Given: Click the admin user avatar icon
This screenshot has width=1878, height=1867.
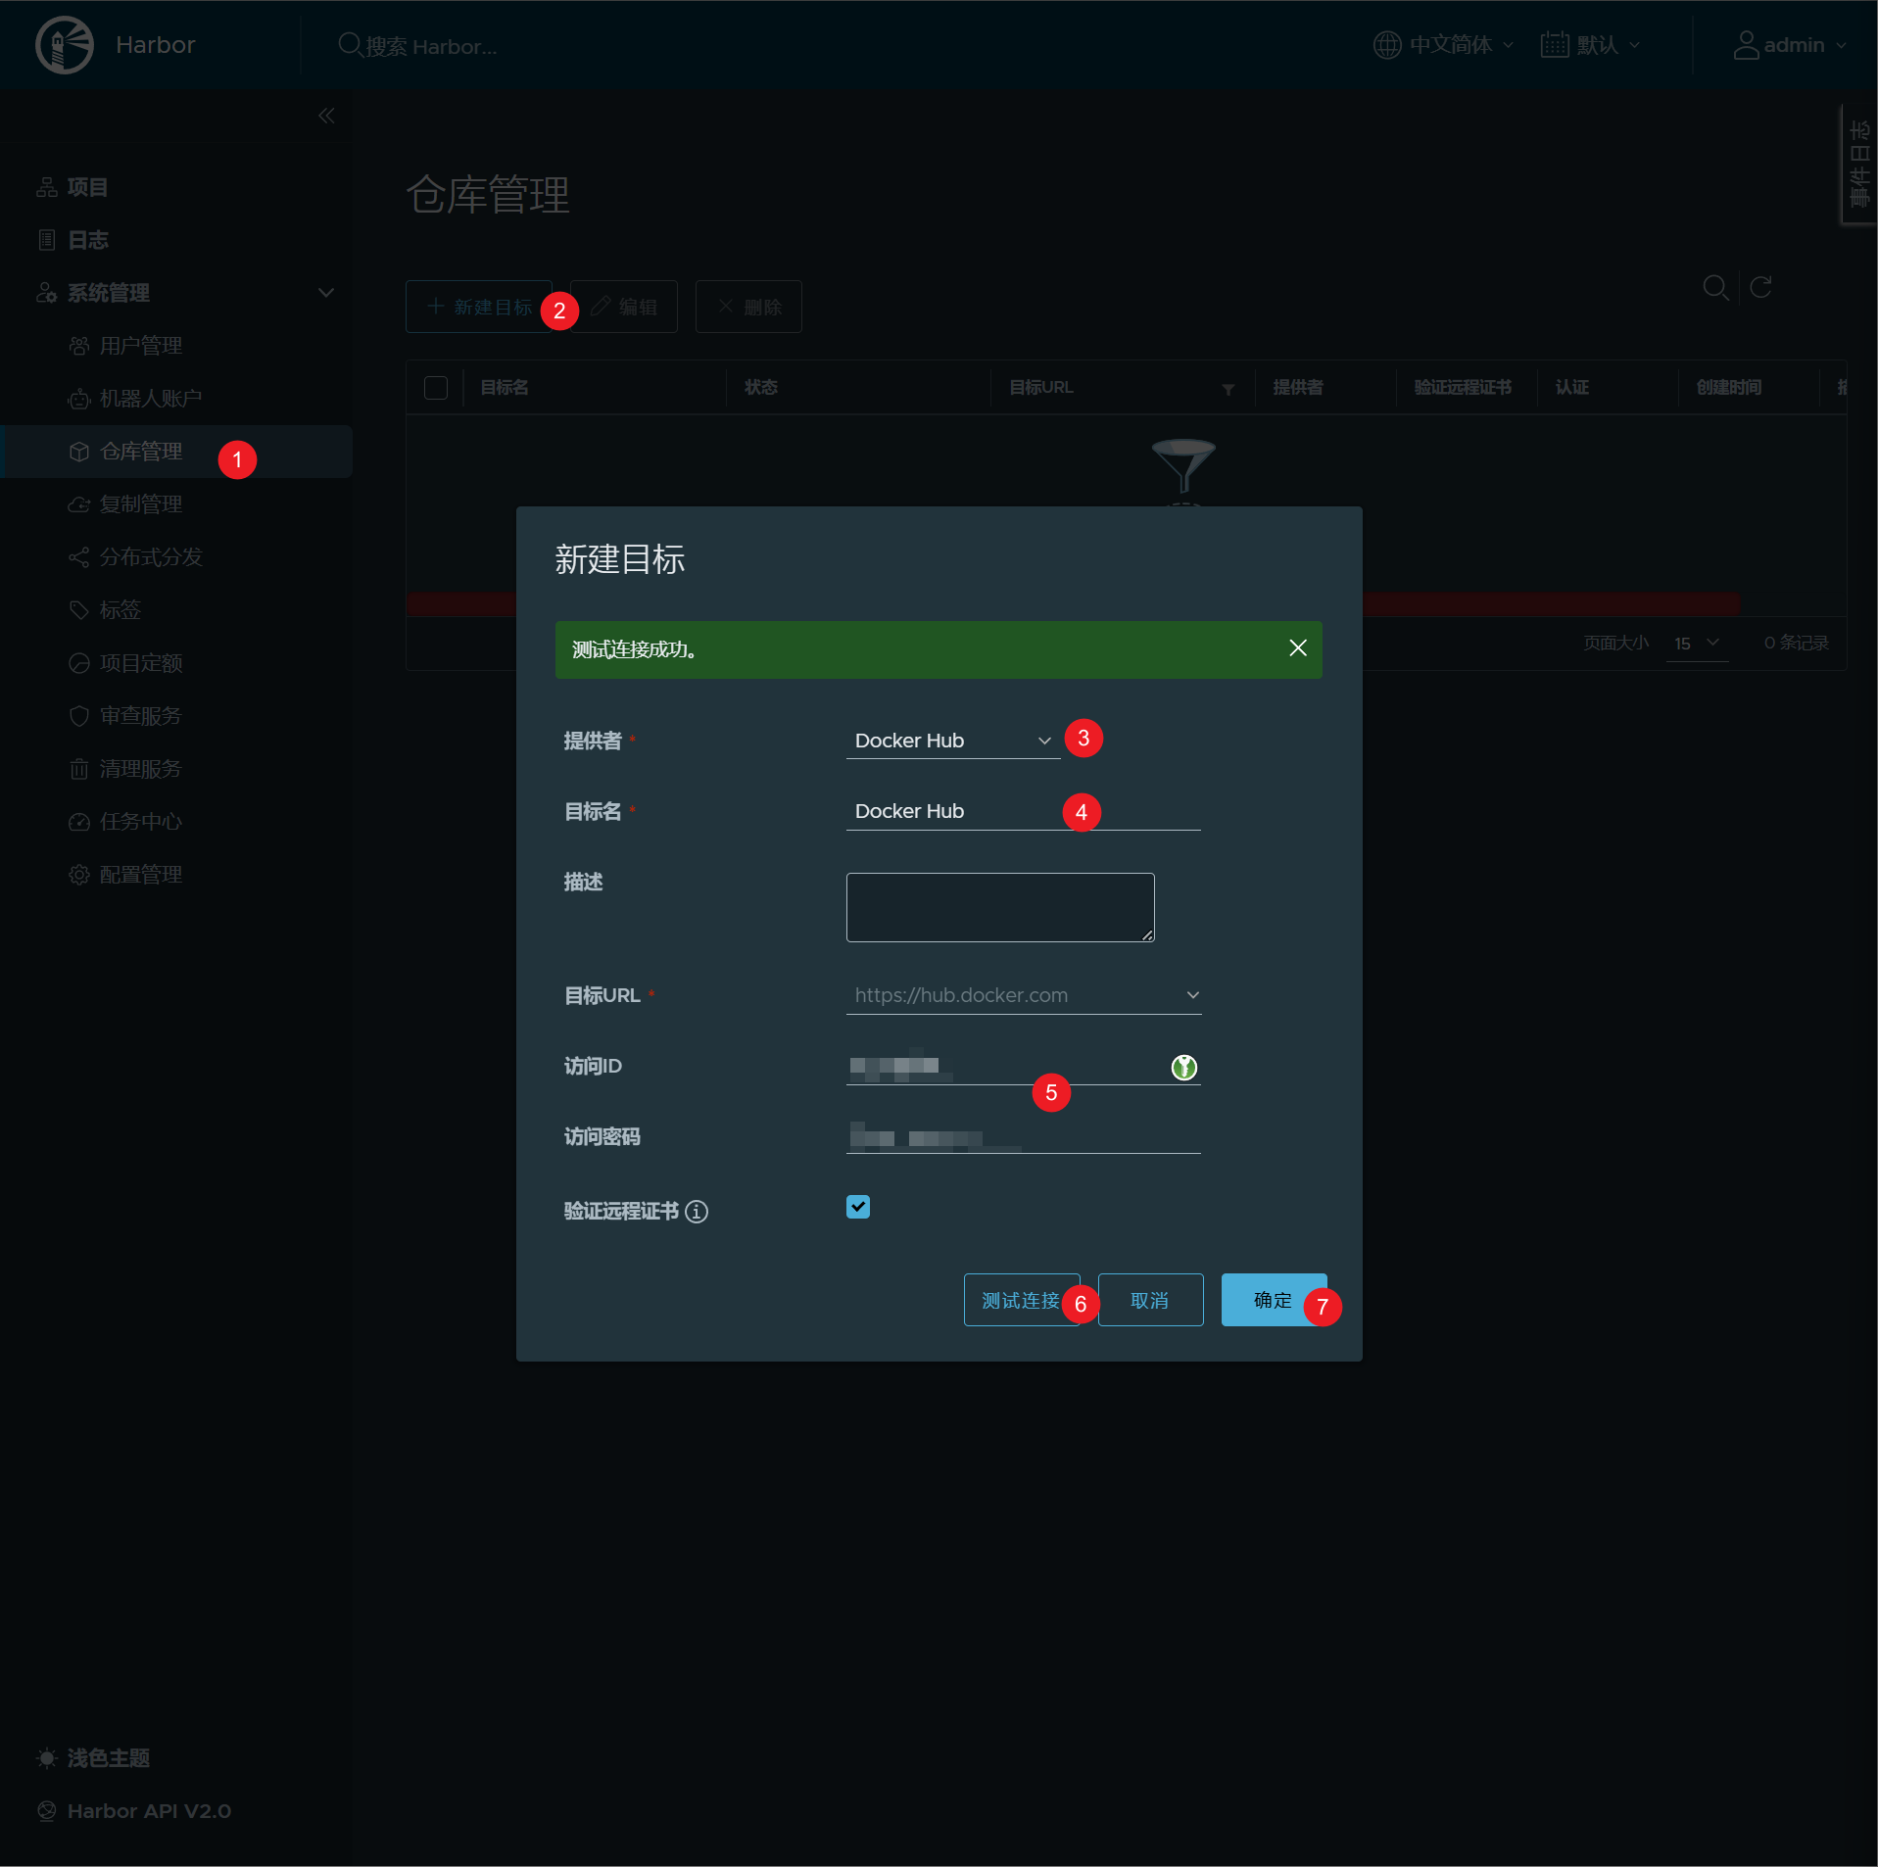Looking at the screenshot, I should 1746,45.
